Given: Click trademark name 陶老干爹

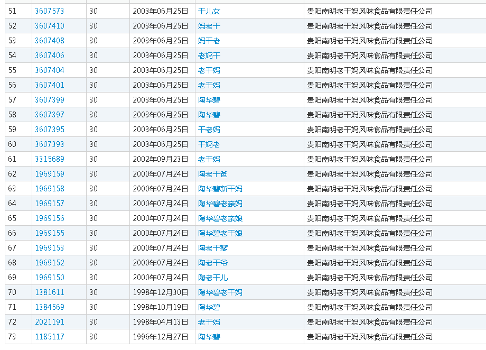Looking at the screenshot, I should [x=213, y=248].
